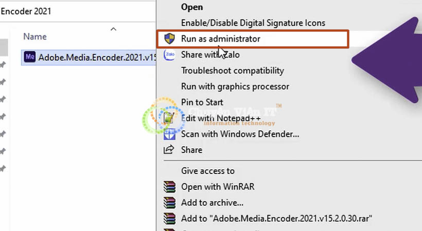Viewport: 422px width, 231px height.
Task: Click the Windows Defender shield icon
Action: pos(169,134)
